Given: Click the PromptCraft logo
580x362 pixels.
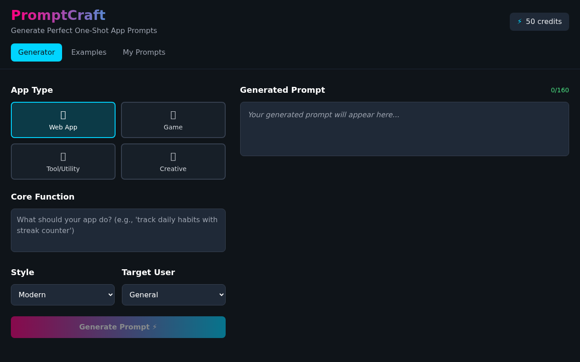Looking at the screenshot, I should click(x=58, y=15).
